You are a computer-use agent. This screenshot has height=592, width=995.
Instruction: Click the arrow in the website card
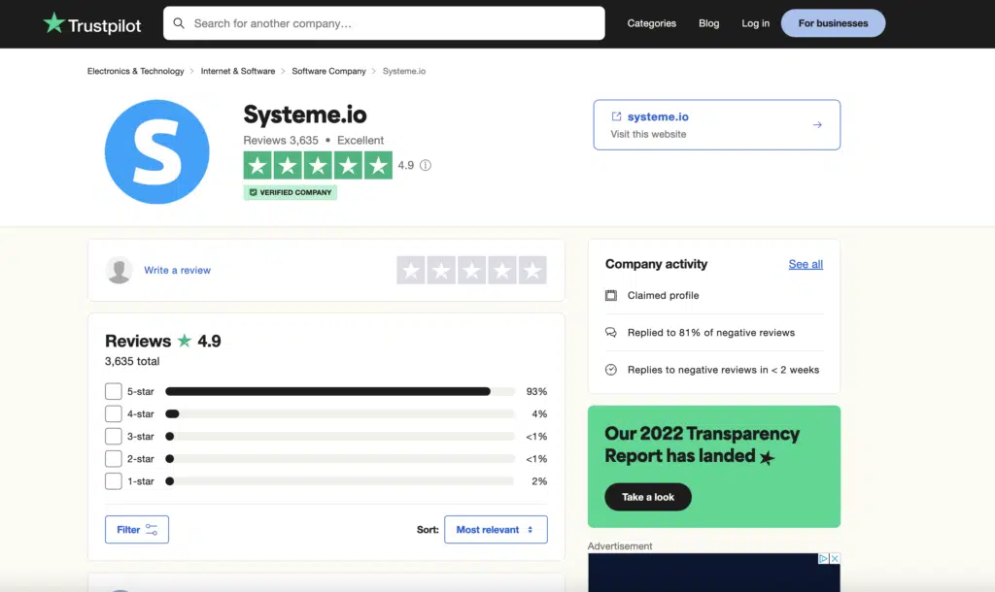(817, 125)
